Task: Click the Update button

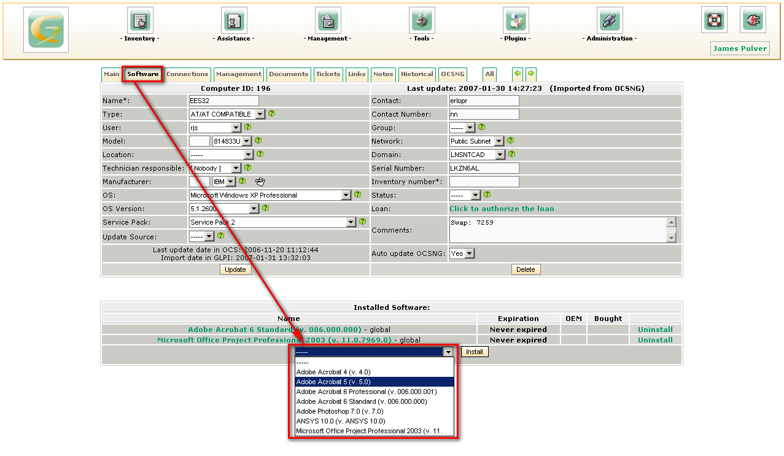Action: click(235, 269)
